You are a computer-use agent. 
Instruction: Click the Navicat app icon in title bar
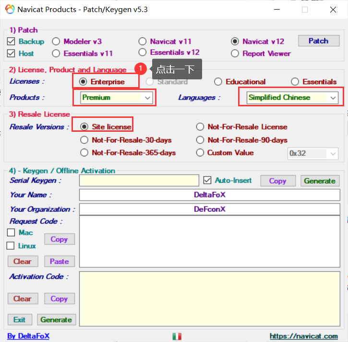[10, 10]
